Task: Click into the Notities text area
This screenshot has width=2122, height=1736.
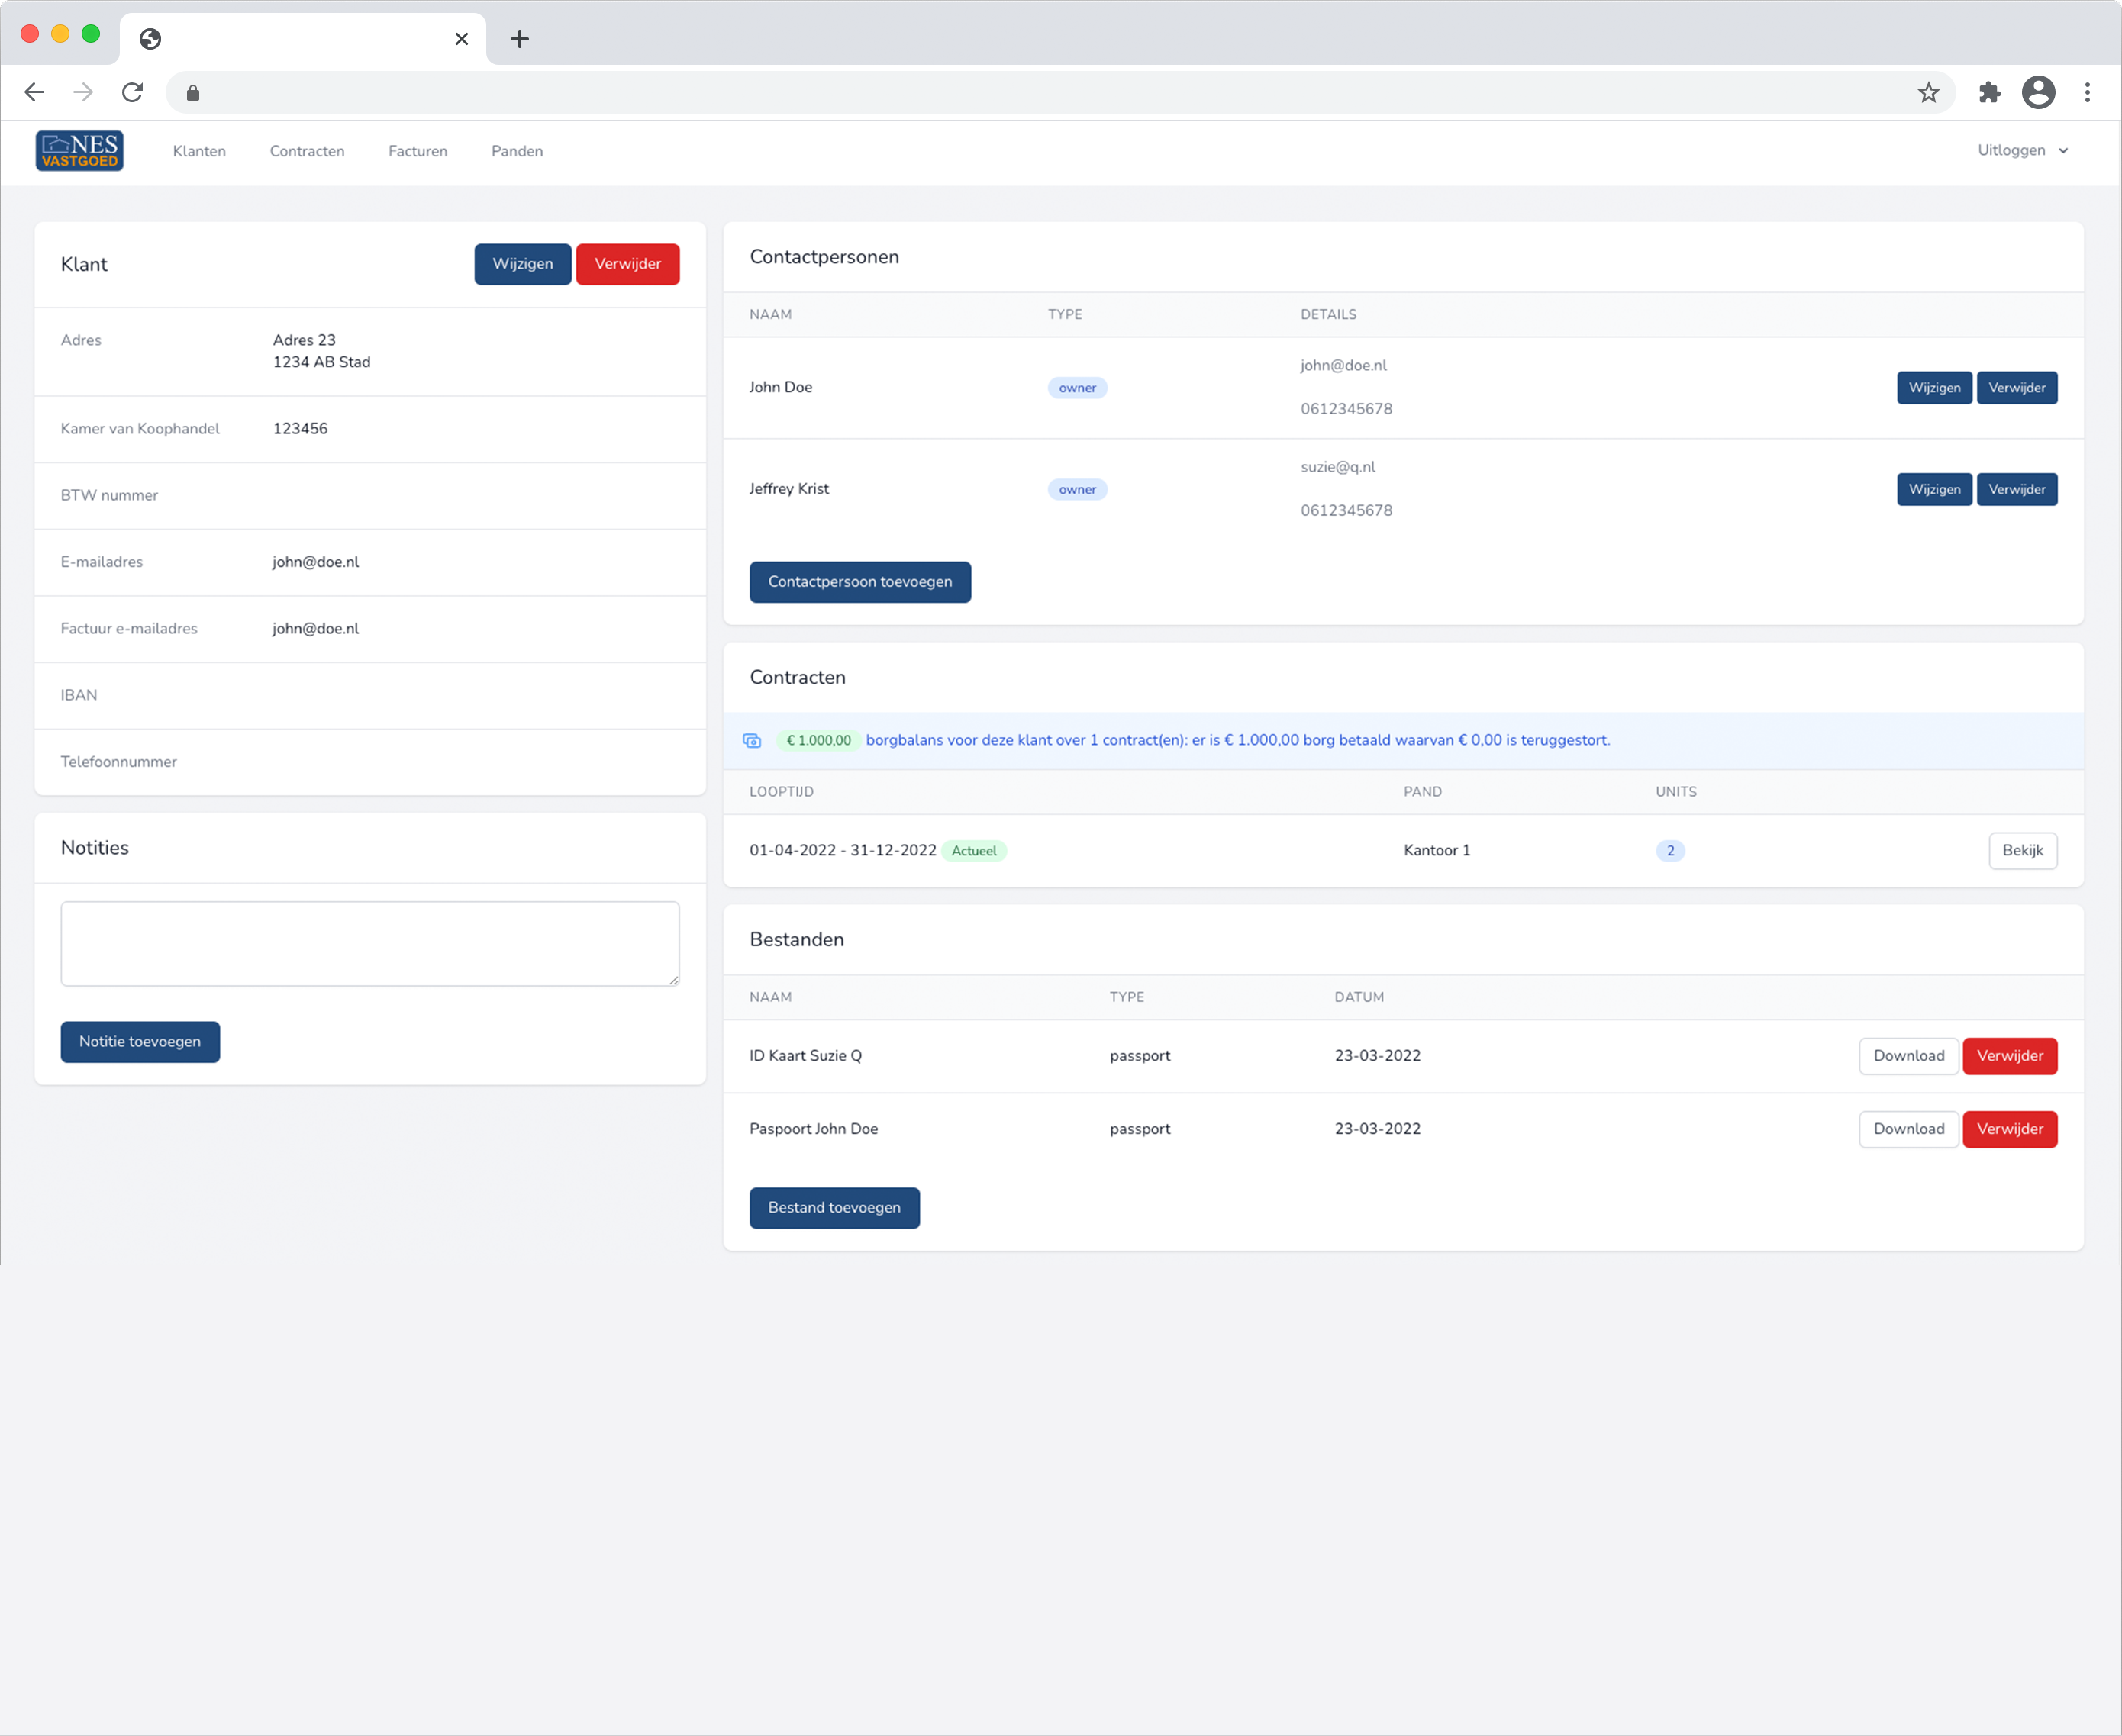Action: pyautogui.click(x=369, y=943)
